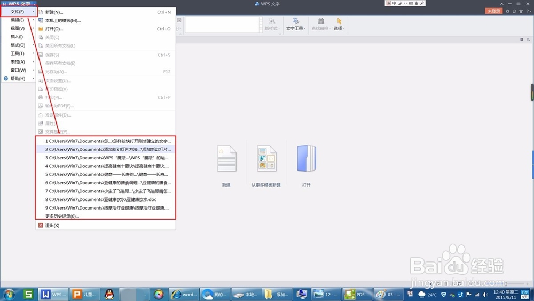Click the 从更多模板新建 template icon
Screen dimensions: 534x301
pyautogui.click(x=266, y=159)
